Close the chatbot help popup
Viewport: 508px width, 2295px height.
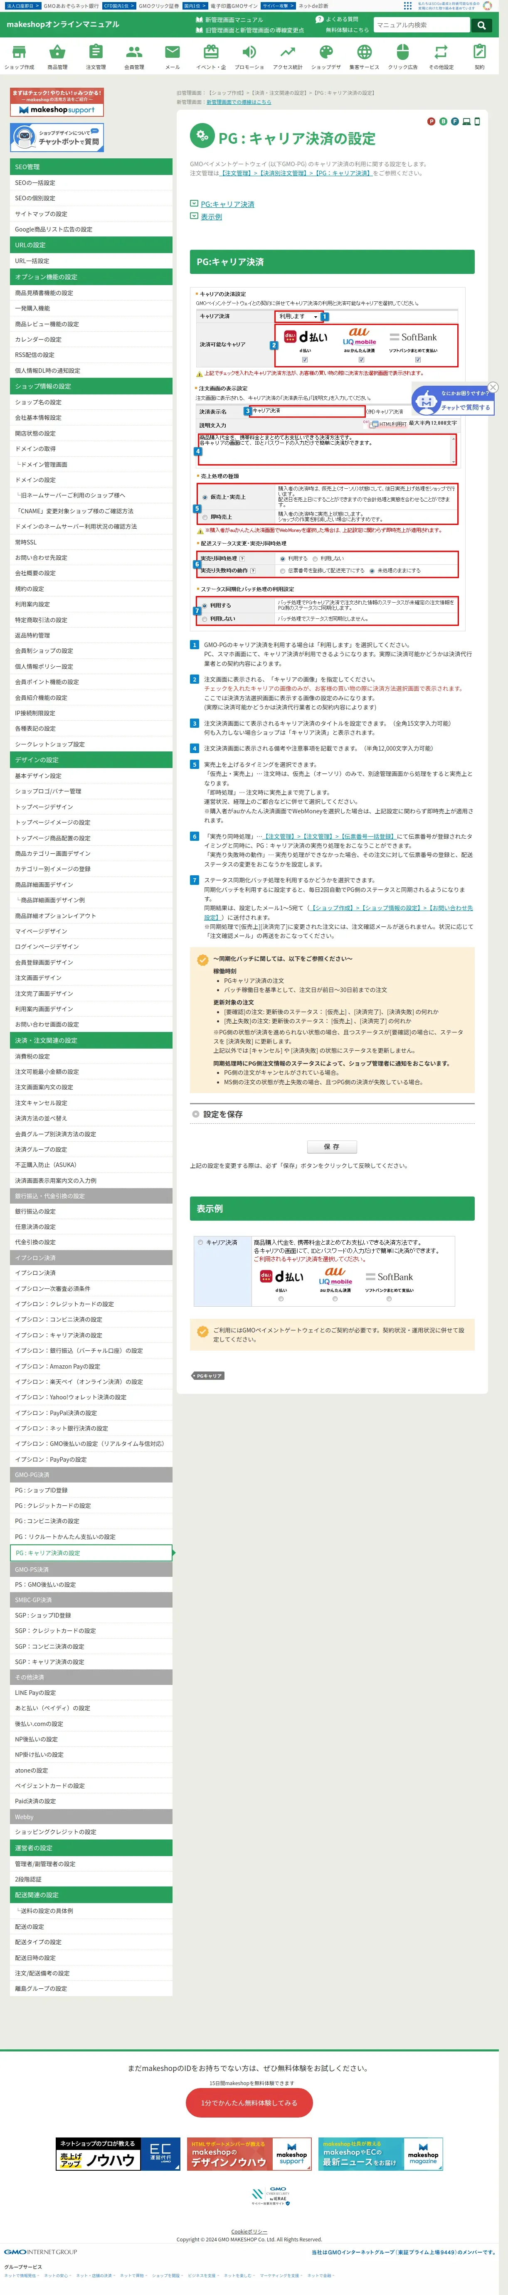pyautogui.click(x=493, y=387)
